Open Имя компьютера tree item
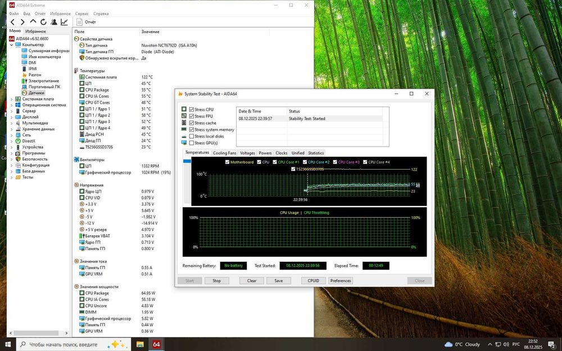562x351 pixels. 44,57
